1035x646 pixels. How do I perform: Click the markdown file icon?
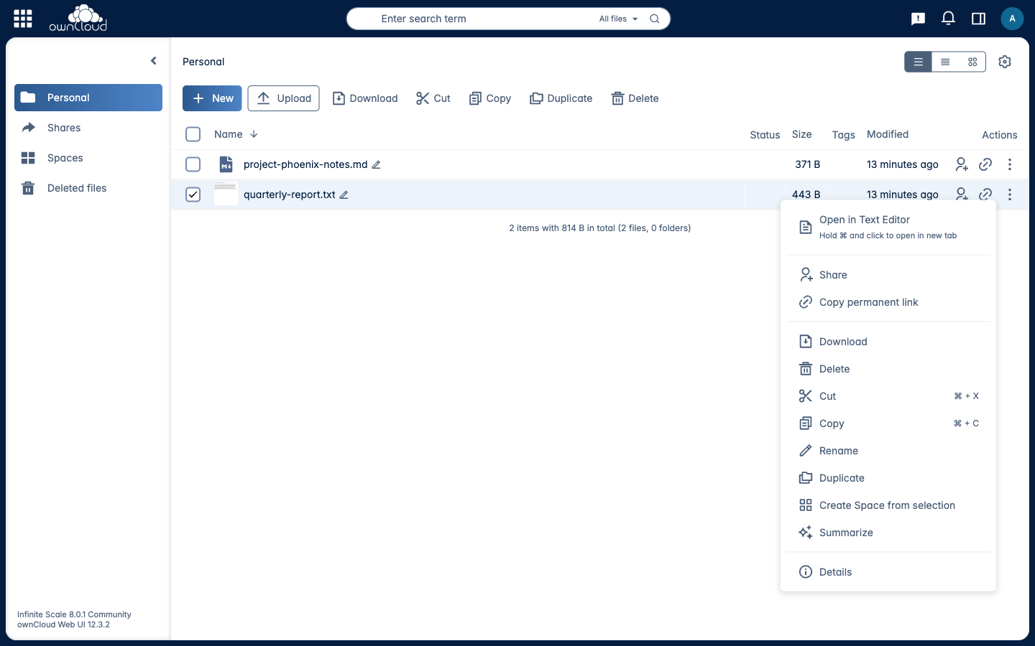point(226,164)
